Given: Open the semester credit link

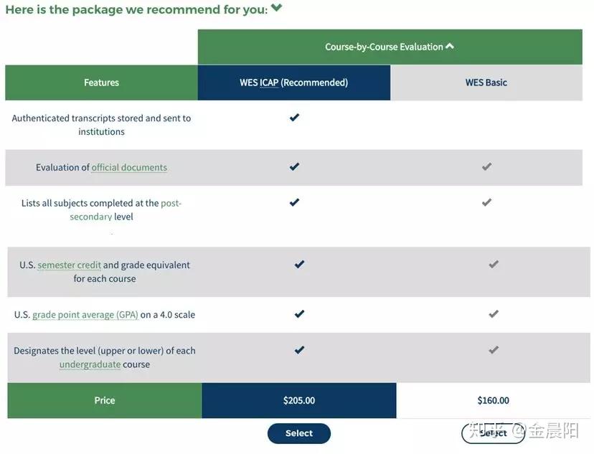Looking at the screenshot, I should tap(70, 265).
